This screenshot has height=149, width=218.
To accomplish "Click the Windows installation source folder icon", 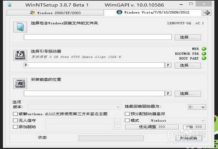I will (x=20, y=27).
